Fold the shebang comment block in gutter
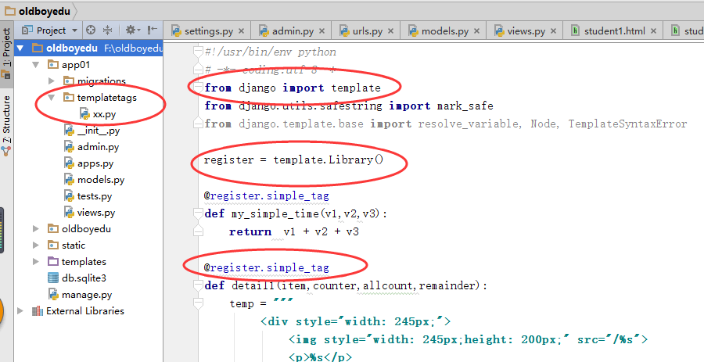 coord(198,52)
